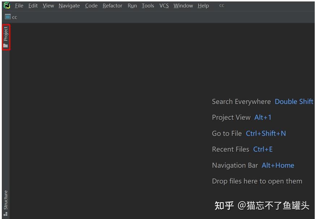Open the VCS menu

(164, 5)
